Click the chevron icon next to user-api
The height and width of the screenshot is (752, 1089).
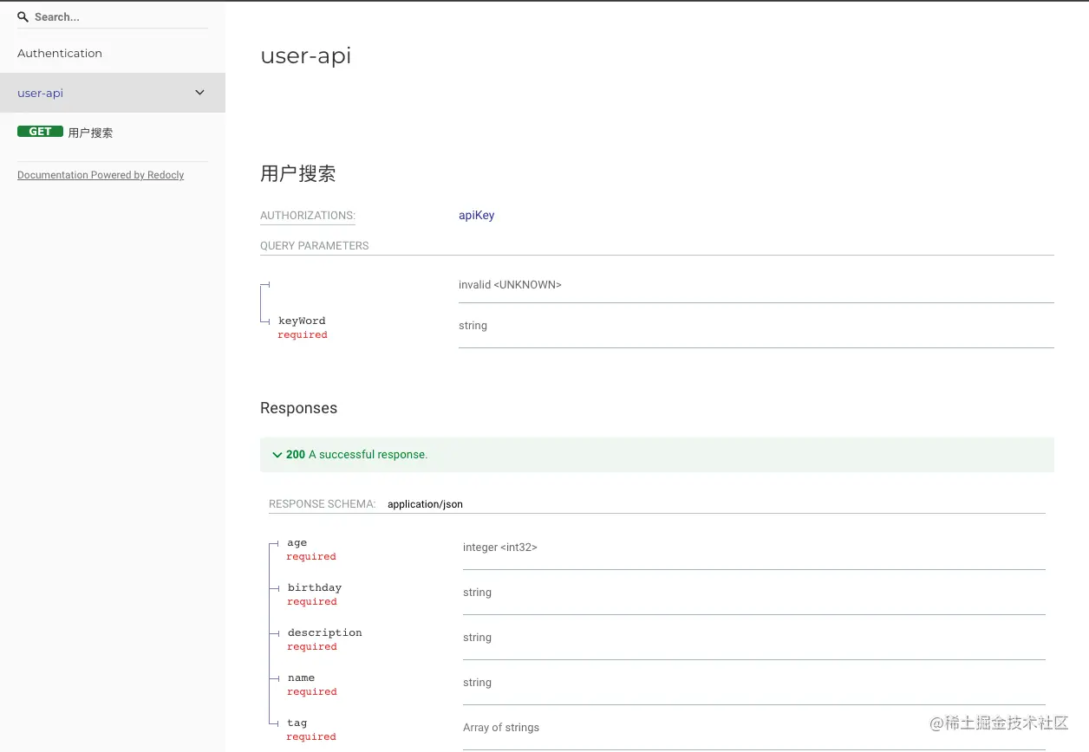199,92
